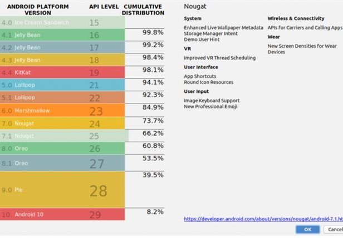Dismiss dialog with the Cancel button
Image resolution: width=343 pixels, height=238 pixels.
click(334, 230)
